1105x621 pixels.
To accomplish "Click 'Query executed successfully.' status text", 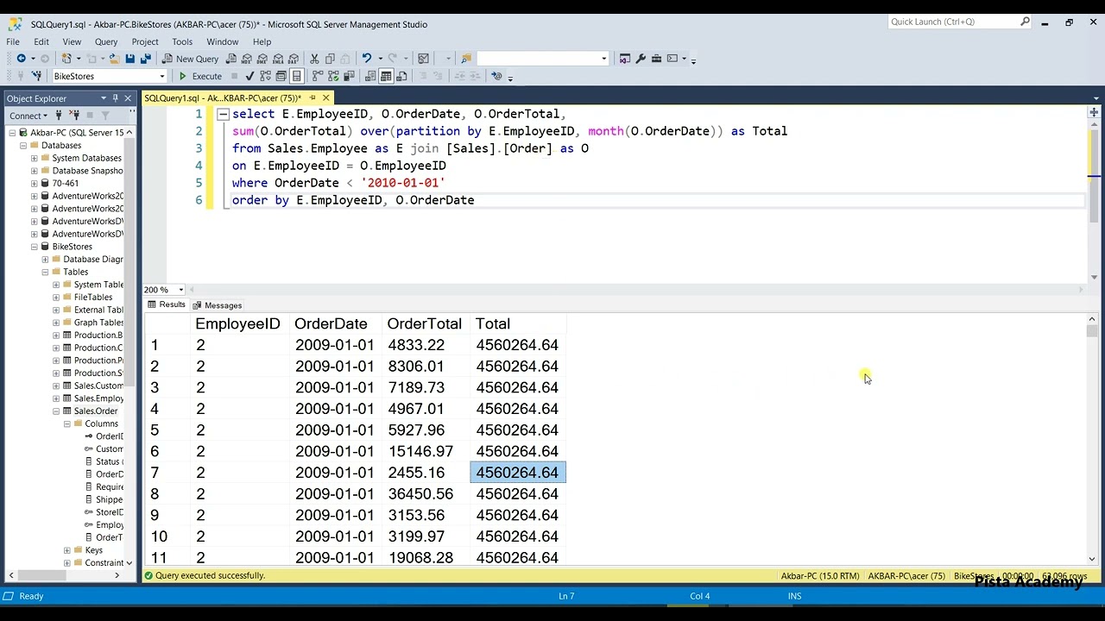I will (x=210, y=575).
